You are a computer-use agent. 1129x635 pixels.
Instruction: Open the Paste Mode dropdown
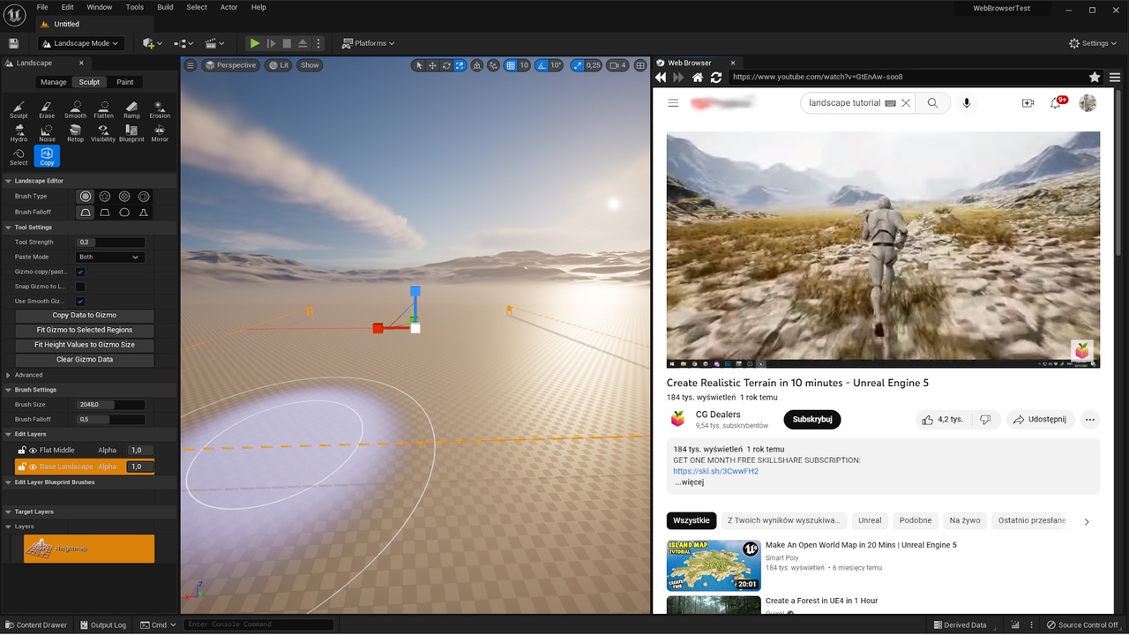click(110, 257)
